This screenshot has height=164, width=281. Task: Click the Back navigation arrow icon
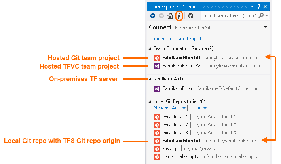153,16
